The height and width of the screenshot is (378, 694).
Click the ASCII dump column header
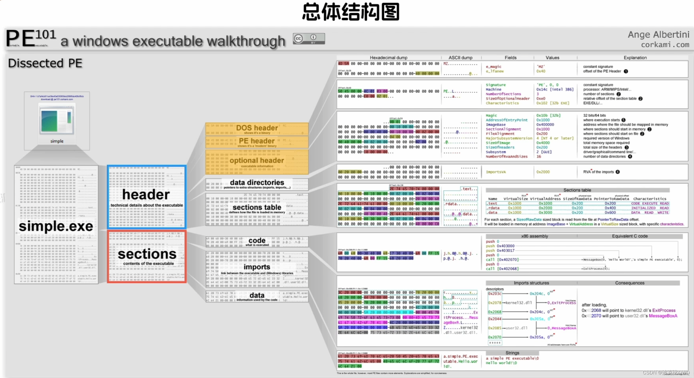pyautogui.click(x=460, y=58)
